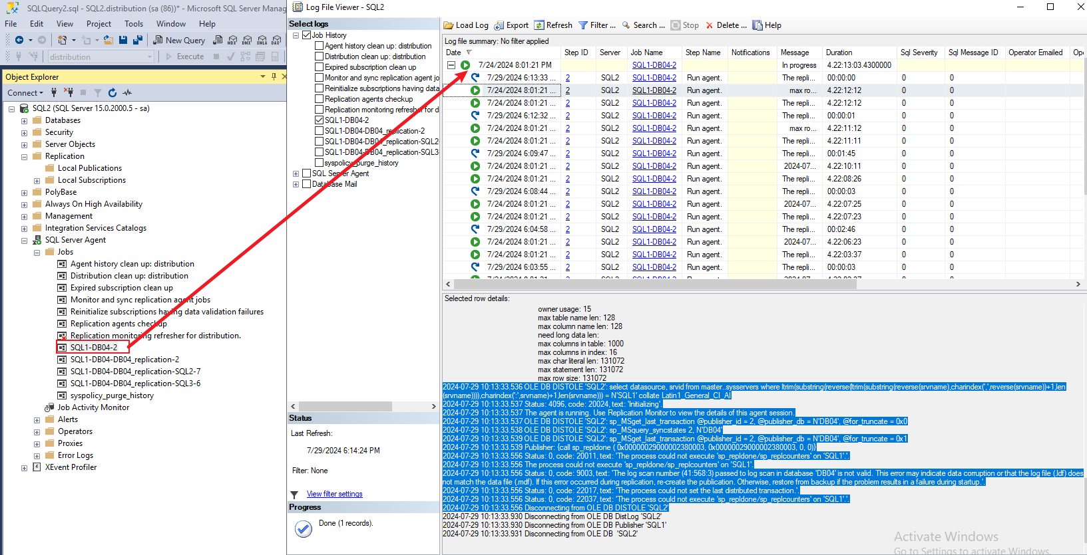Open the Filter dialog in Log Viewer
The width and height of the screenshot is (1087, 555).
[x=597, y=25]
